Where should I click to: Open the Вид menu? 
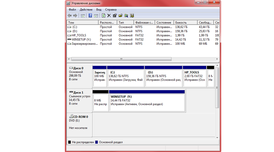click(99, 10)
